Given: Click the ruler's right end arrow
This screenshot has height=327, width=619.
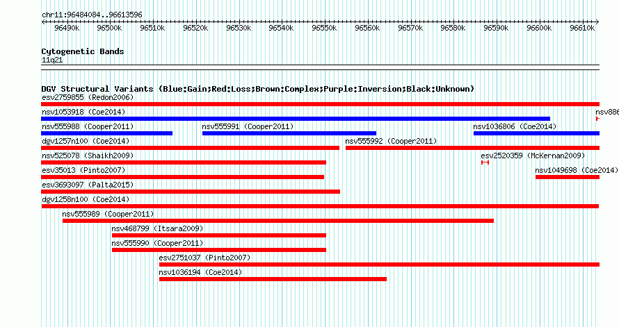Looking at the screenshot, I should pyautogui.click(x=597, y=22).
